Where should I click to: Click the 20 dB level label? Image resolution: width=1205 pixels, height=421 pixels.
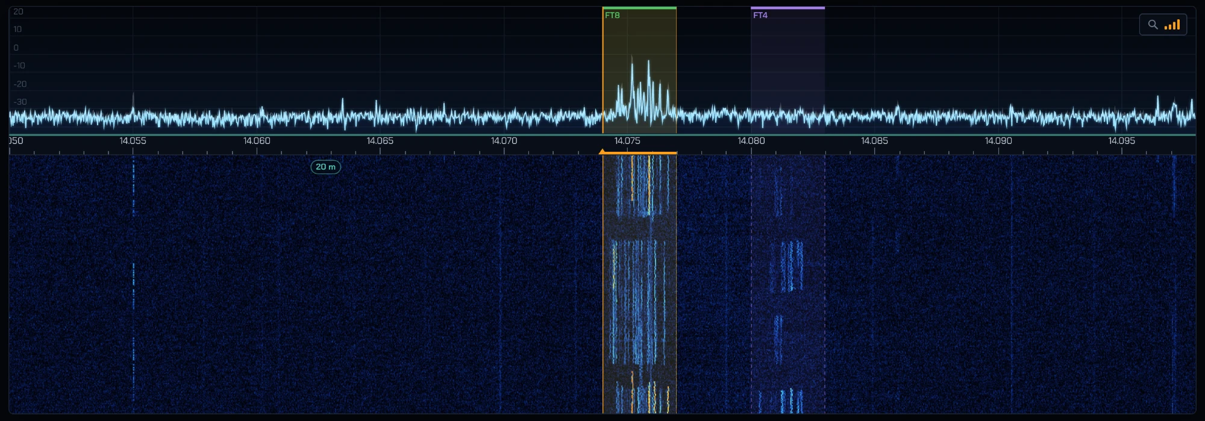point(18,11)
